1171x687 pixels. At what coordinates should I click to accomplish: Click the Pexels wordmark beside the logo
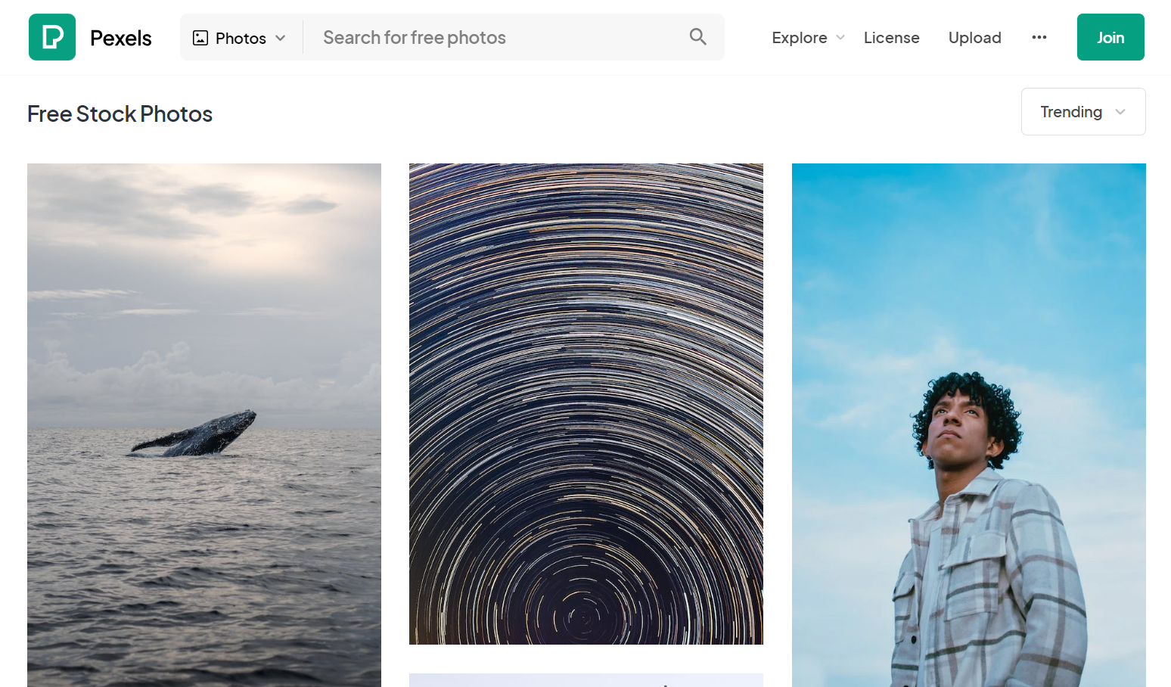point(121,38)
